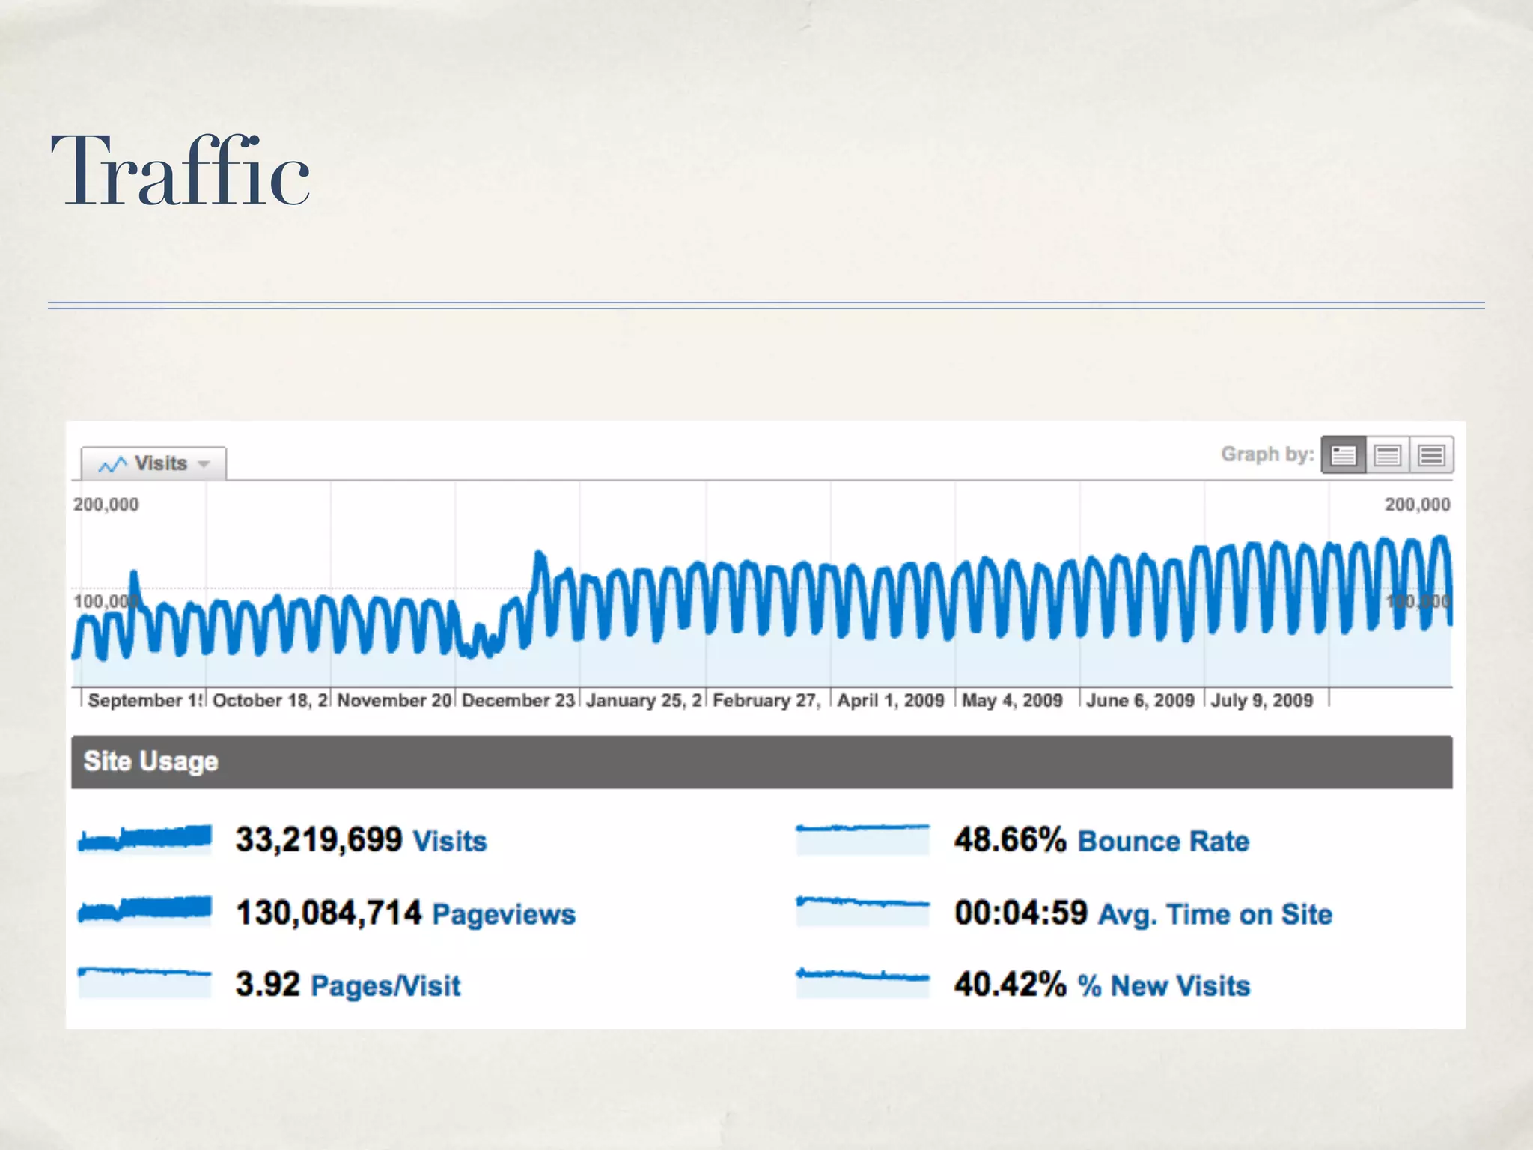Select the middle Graph by view icon

pos(1388,455)
